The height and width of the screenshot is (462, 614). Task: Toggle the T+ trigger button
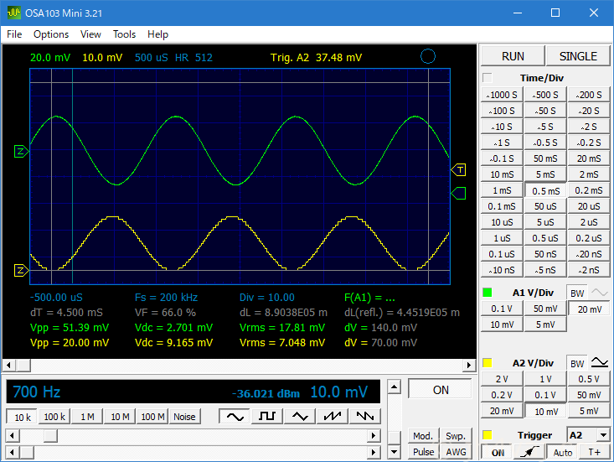(594, 453)
